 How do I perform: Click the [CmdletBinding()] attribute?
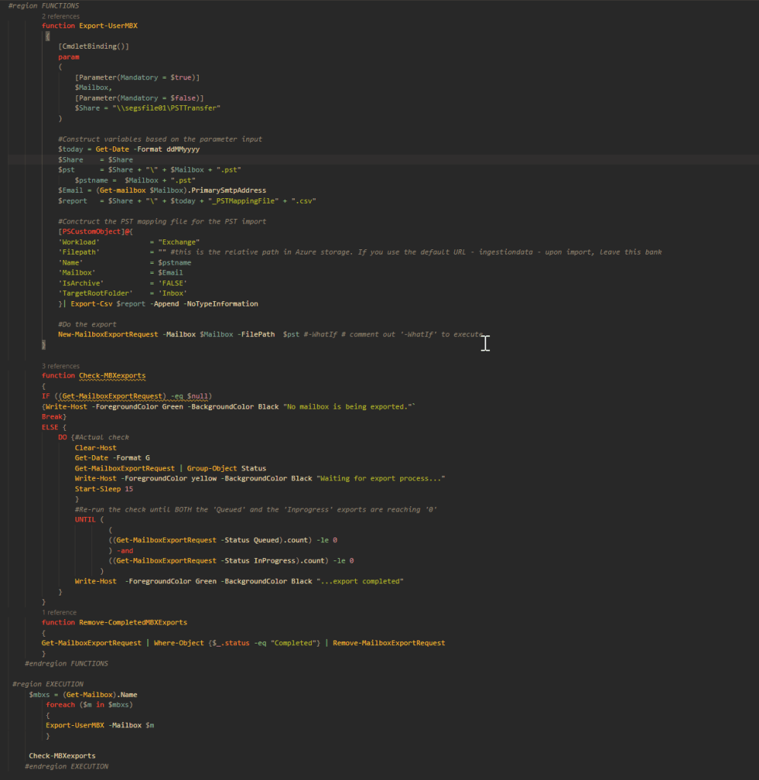coord(94,47)
